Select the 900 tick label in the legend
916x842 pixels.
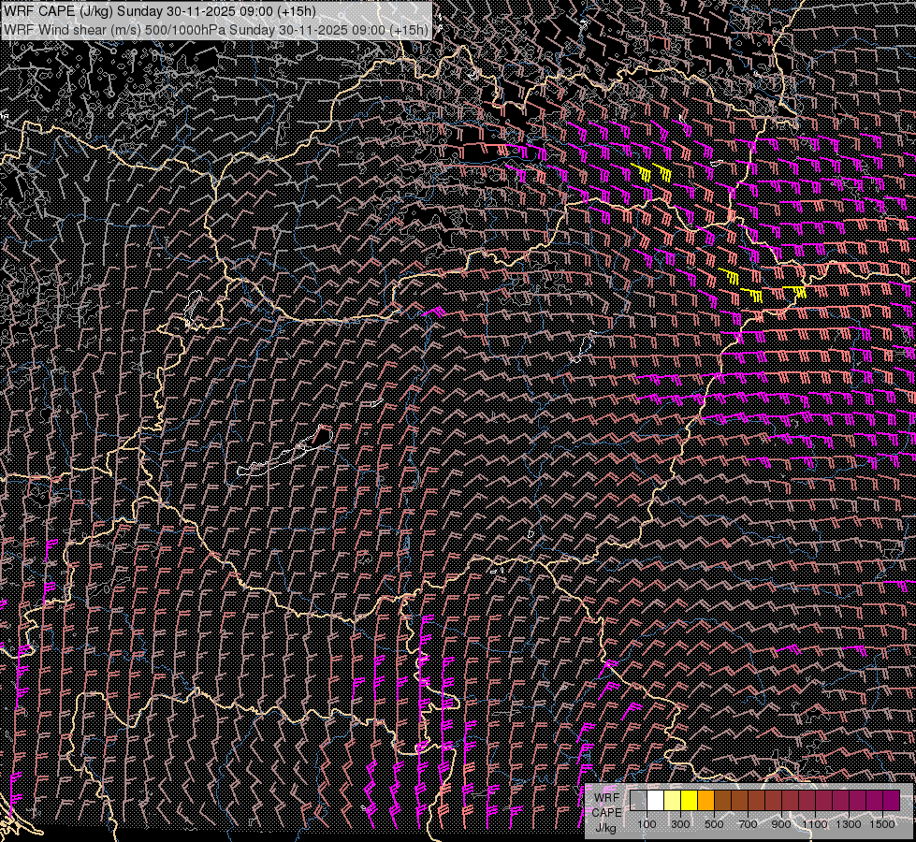781,824
